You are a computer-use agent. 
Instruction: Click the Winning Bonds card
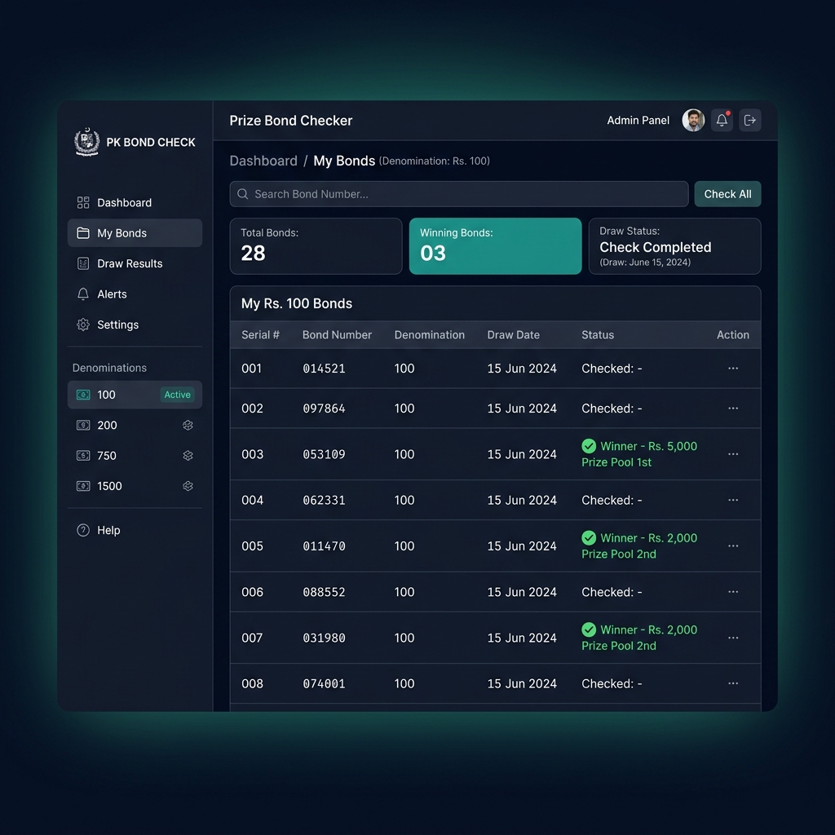tap(495, 246)
